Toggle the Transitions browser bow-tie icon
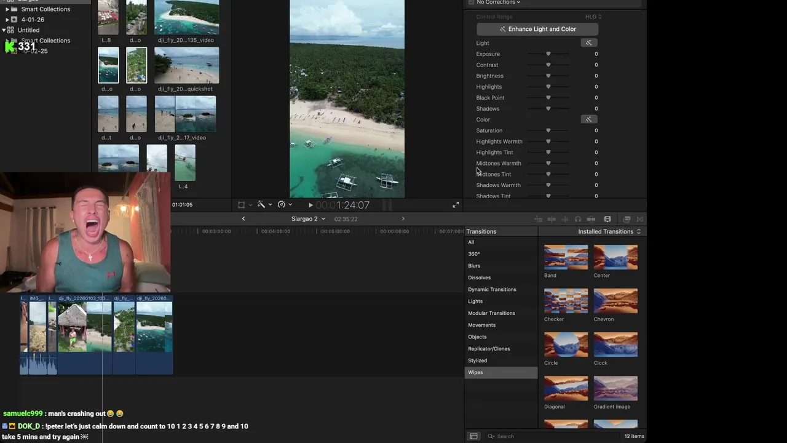Screen dimensions: 787x443 tap(639, 219)
